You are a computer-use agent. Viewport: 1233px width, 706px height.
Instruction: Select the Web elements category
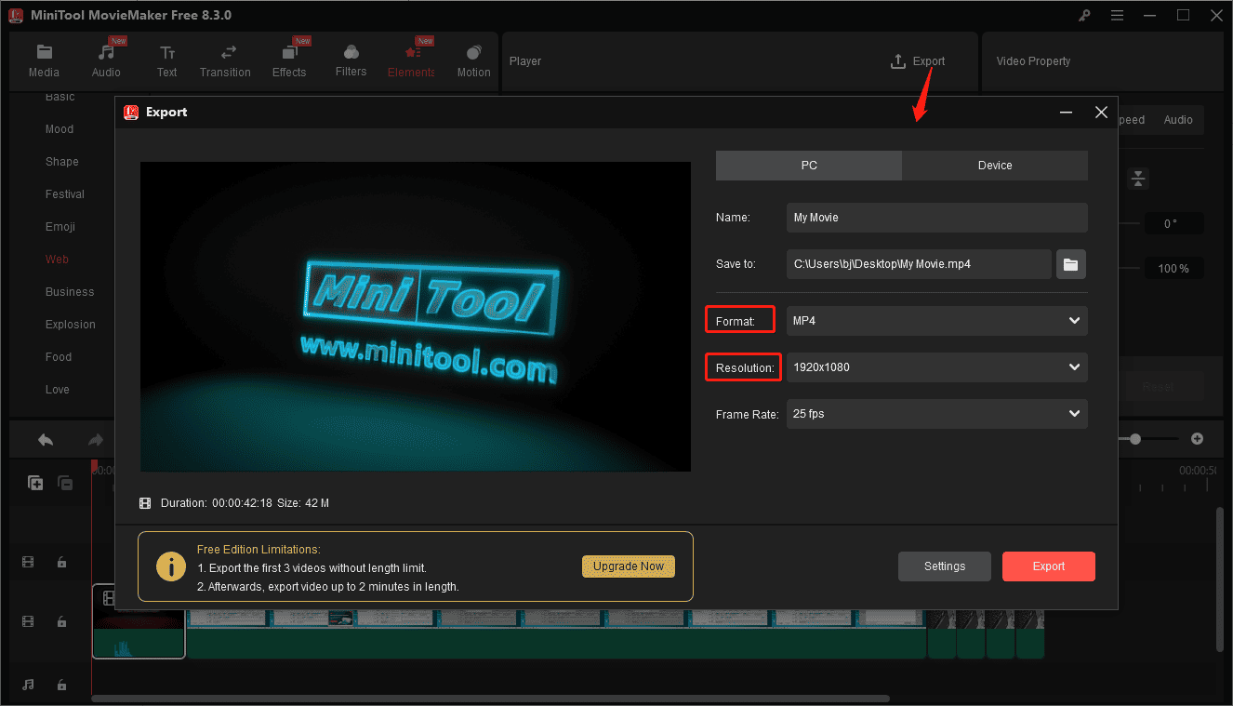(x=57, y=260)
